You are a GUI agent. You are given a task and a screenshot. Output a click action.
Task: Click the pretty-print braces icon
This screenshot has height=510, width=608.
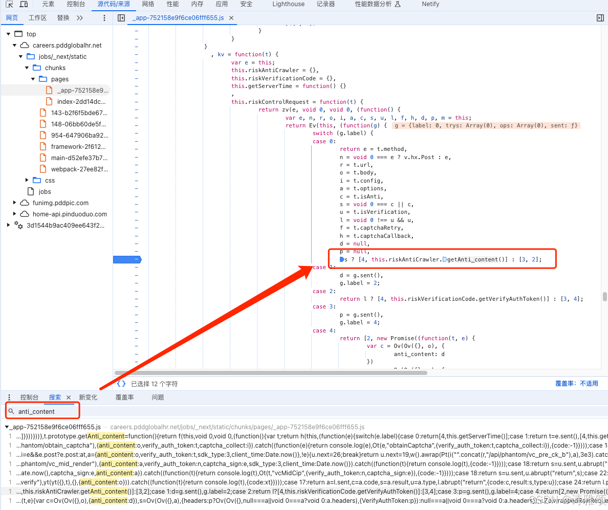pos(121,384)
